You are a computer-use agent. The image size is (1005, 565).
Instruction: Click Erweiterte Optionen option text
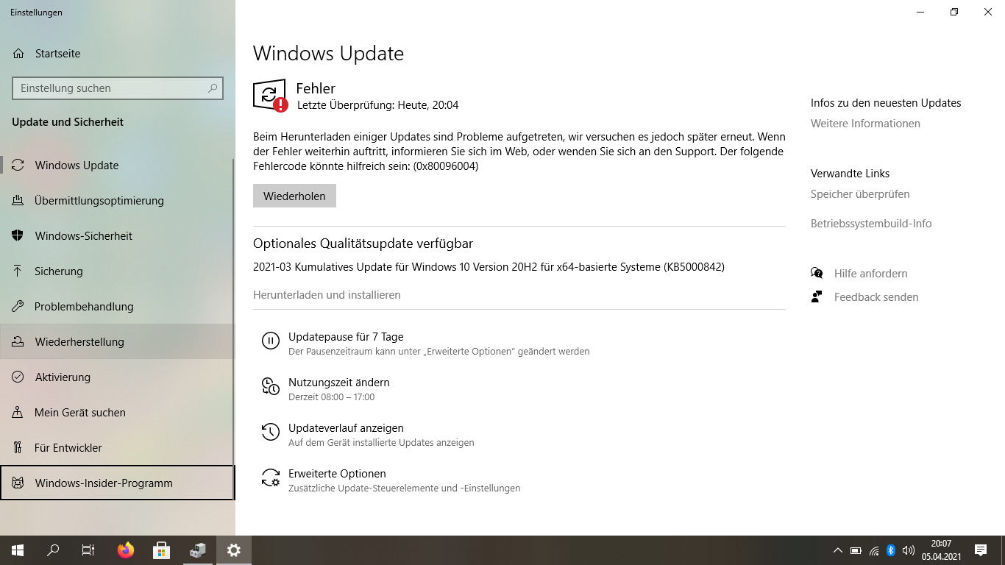[x=337, y=474]
